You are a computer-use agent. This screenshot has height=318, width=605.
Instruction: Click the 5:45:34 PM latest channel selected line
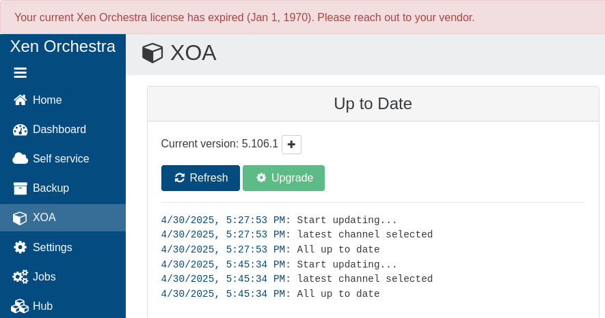point(297,278)
